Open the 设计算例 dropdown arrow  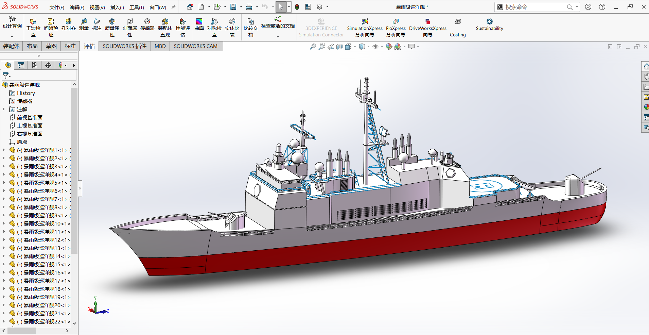point(12,36)
